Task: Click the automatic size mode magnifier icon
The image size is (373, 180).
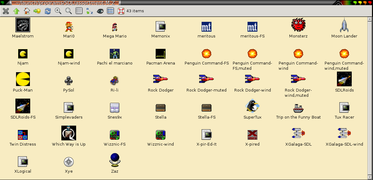Action: pyautogui.click(x=68, y=11)
